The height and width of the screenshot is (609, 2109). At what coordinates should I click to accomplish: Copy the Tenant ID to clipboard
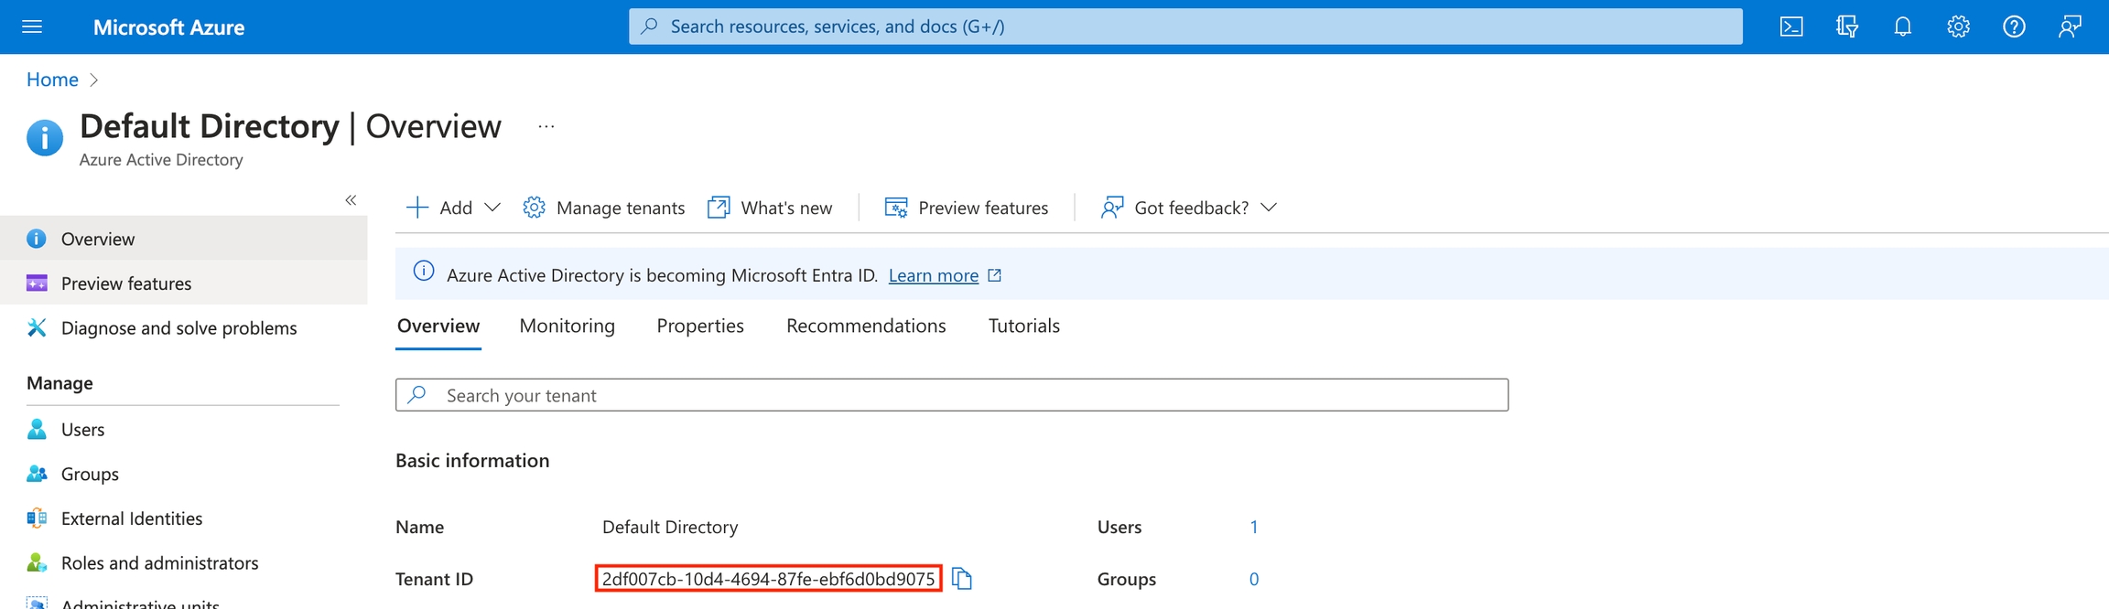click(x=962, y=578)
